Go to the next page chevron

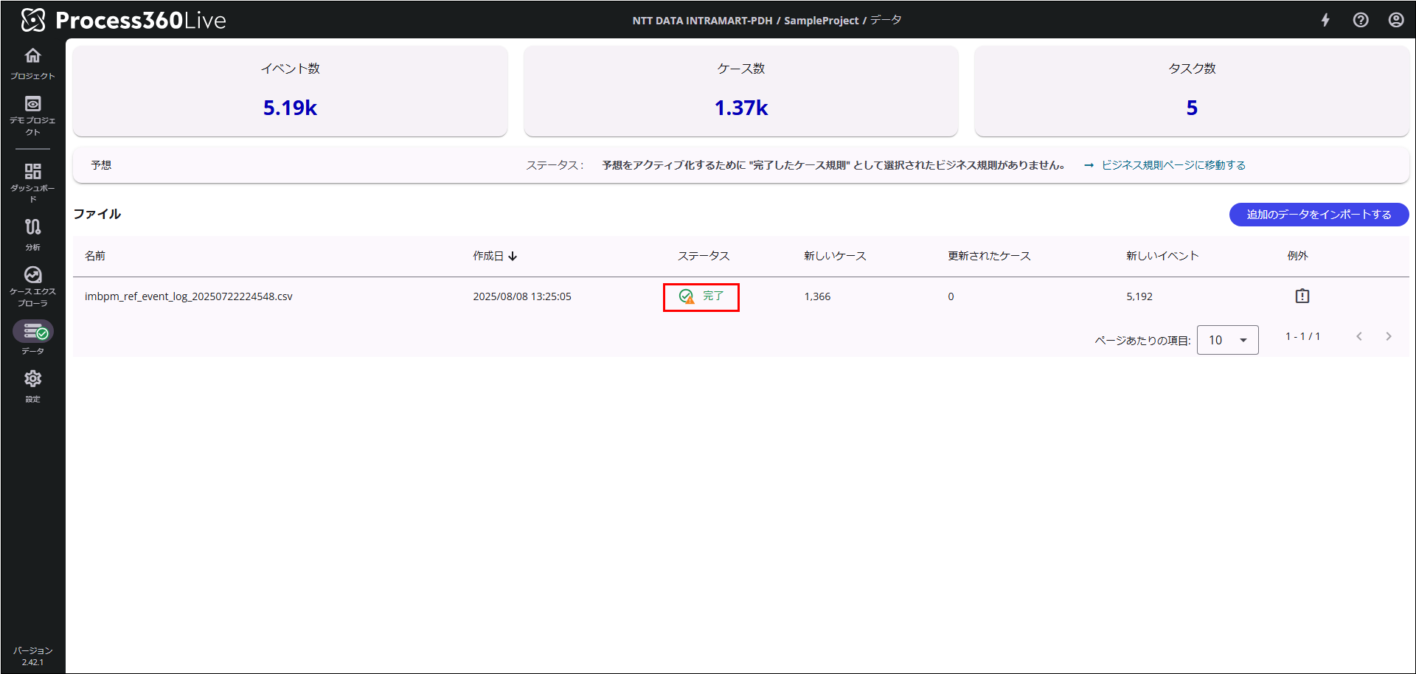(x=1389, y=336)
